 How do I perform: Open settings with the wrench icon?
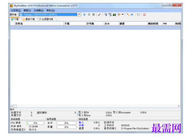pyautogui.click(x=128, y=15)
